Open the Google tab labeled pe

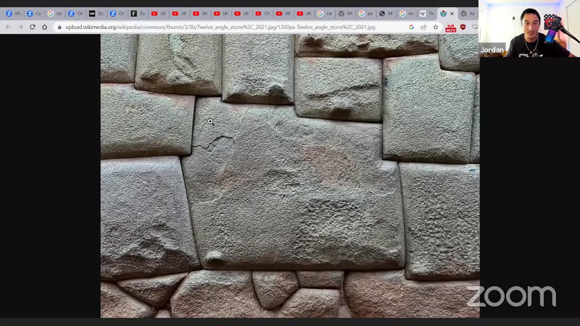366,14
